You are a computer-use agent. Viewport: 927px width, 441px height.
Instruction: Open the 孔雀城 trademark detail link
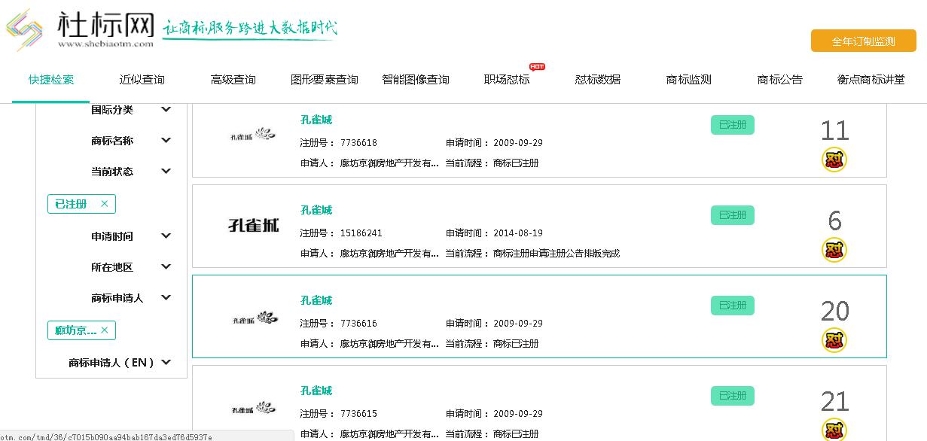tap(316, 120)
